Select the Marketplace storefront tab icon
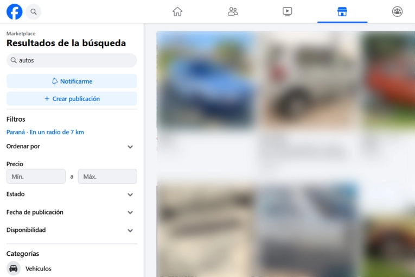 [342, 11]
